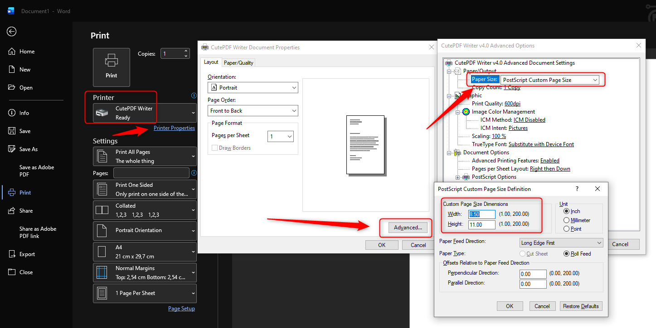This screenshot has width=656, height=328.
Task: Select the Point unit radio button
Action: coord(566,229)
